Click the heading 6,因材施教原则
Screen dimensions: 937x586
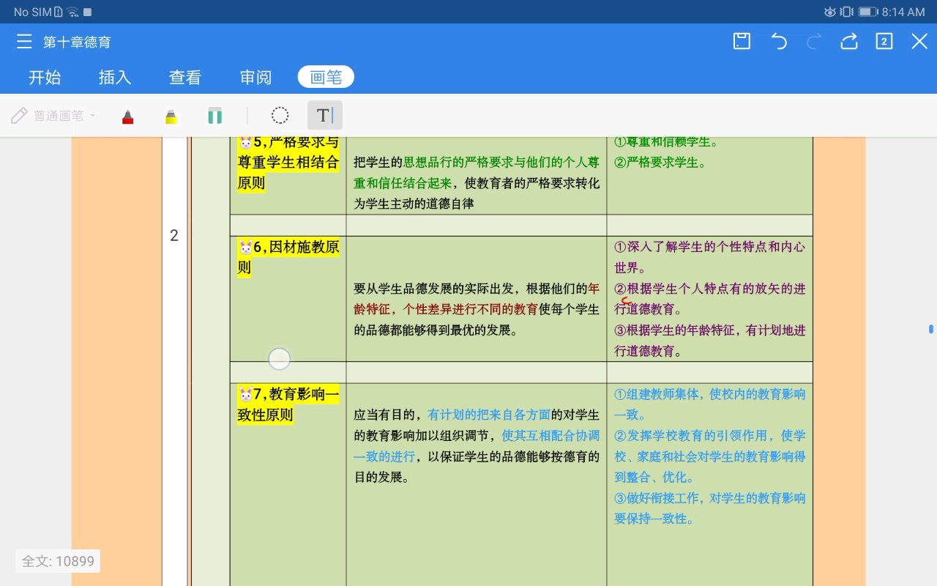point(288,257)
